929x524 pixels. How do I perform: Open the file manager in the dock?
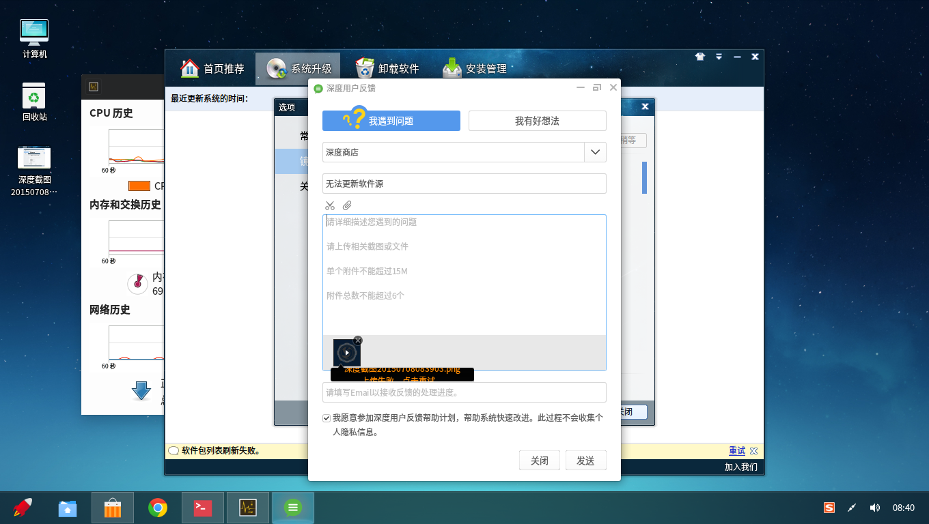[x=68, y=508]
